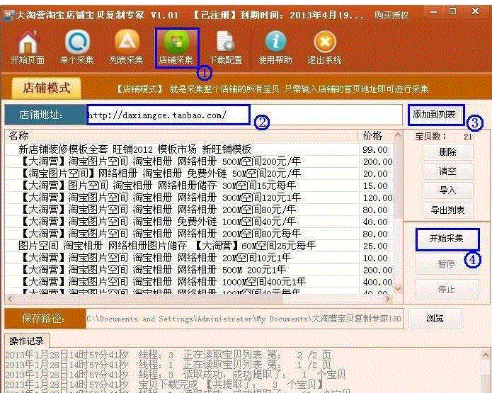This screenshot has width=492, height=393.
Task: Open 使用帮助 info icon
Action: (275, 47)
